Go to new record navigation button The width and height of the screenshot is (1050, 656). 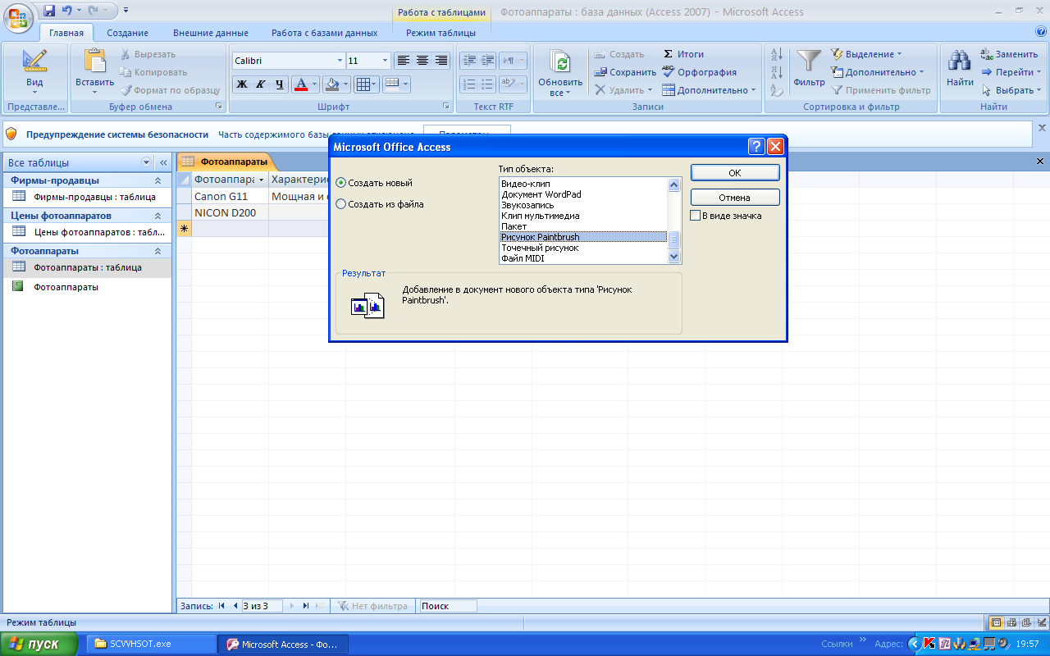tap(320, 606)
